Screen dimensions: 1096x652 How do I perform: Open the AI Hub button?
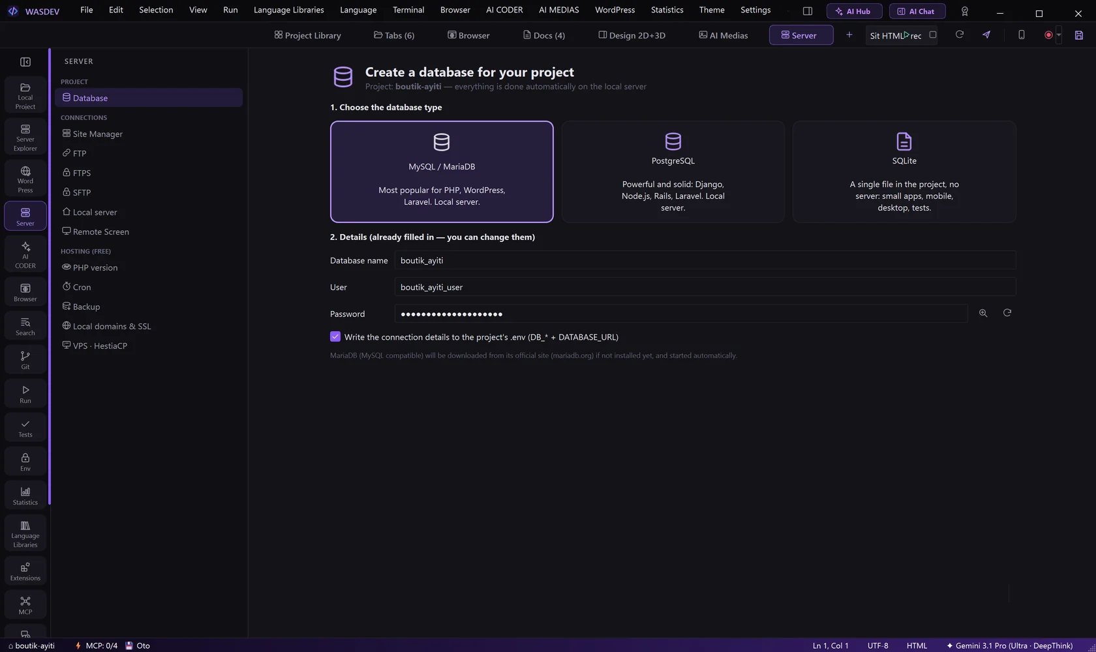pos(854,11)
